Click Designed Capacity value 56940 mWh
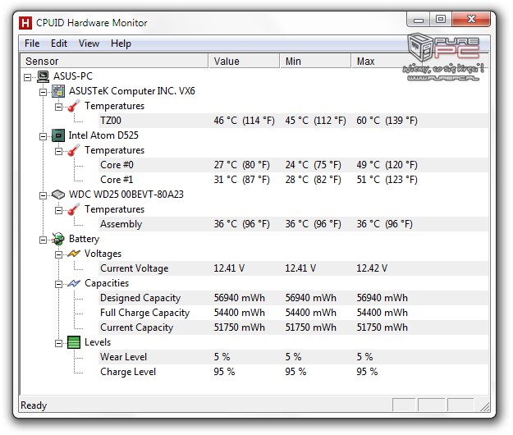 [x=240, y=298]
